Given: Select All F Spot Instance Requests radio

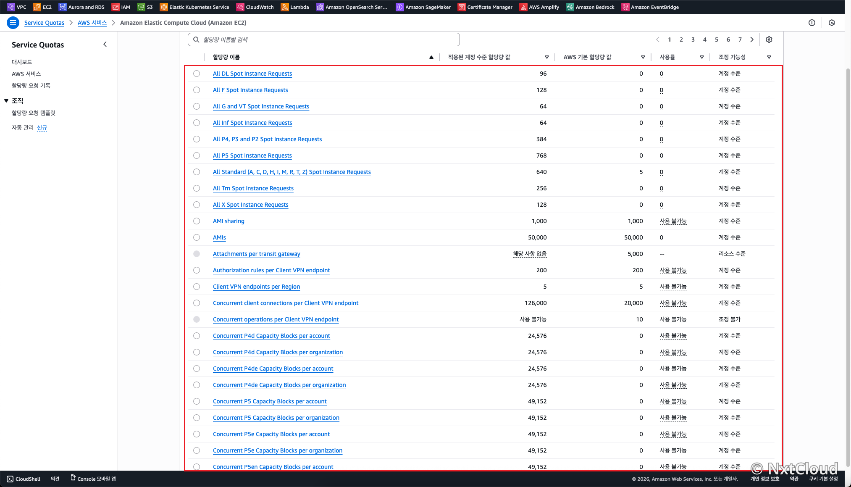Looking at the screenshot, I should point(197,90).
